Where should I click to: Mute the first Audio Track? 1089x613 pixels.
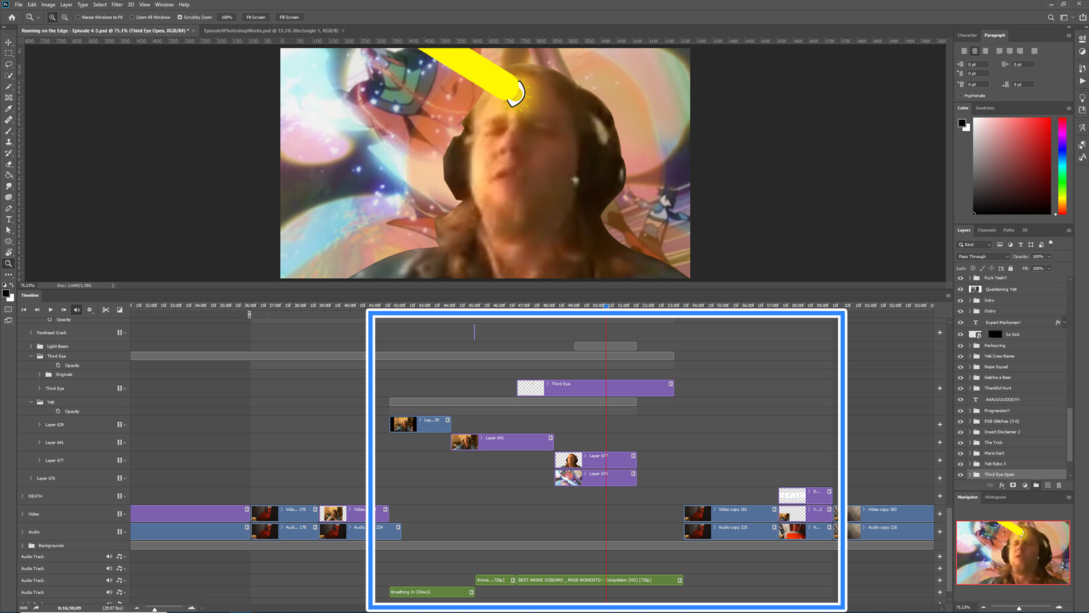[109, 557]
